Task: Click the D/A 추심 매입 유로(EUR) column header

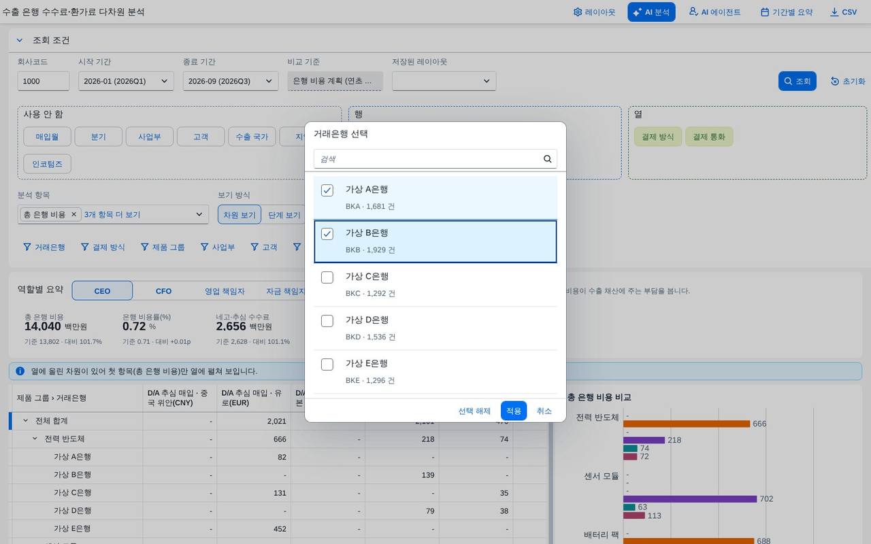Action: [x=253, y=397]
